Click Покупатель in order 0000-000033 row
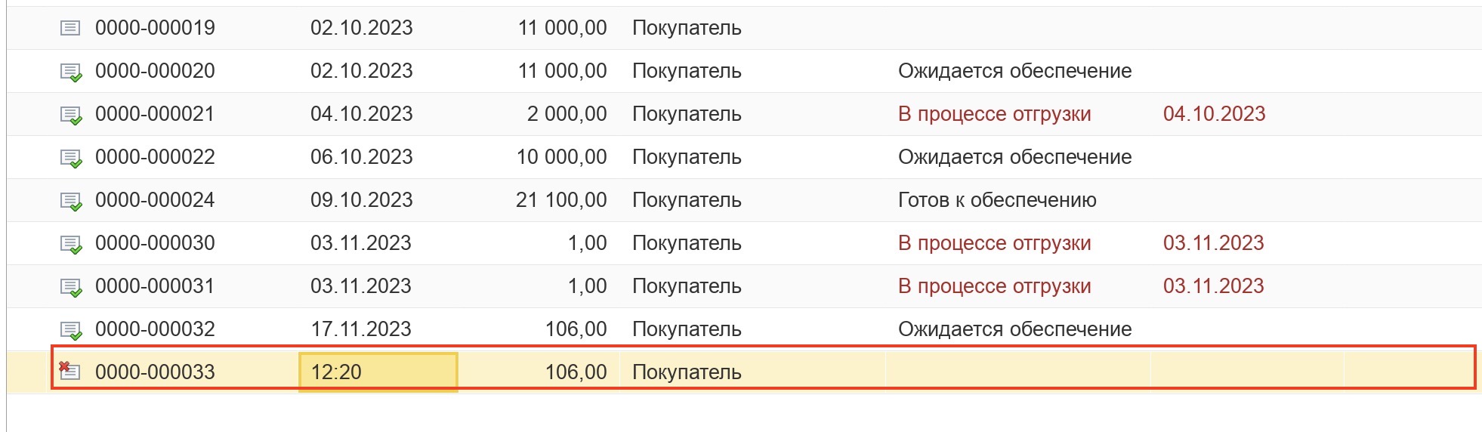This screenshot has height=432, width=1482. 687,372
